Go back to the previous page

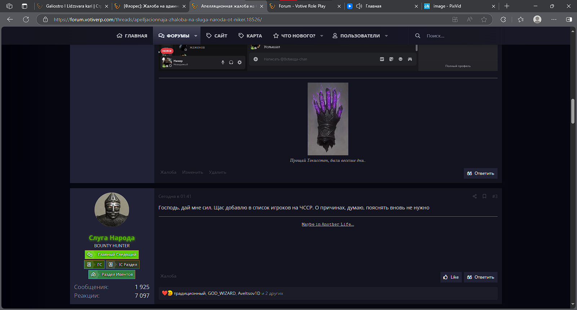10,19
